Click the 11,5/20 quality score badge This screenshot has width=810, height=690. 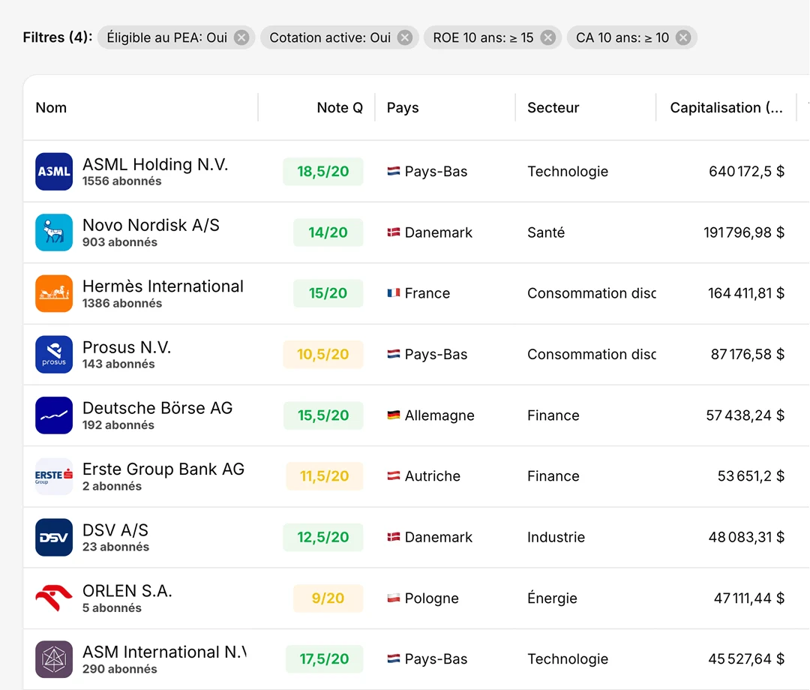[x=325, y=476]
